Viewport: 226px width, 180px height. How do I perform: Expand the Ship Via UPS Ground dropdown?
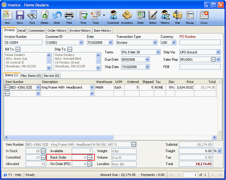tap(218, 52)
